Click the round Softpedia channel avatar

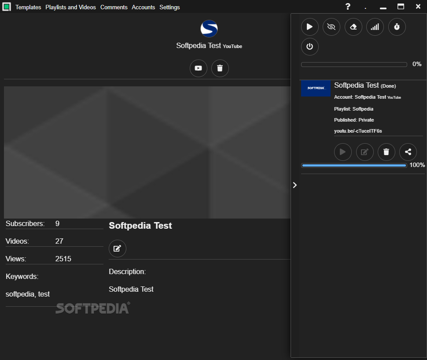[209, 29]
